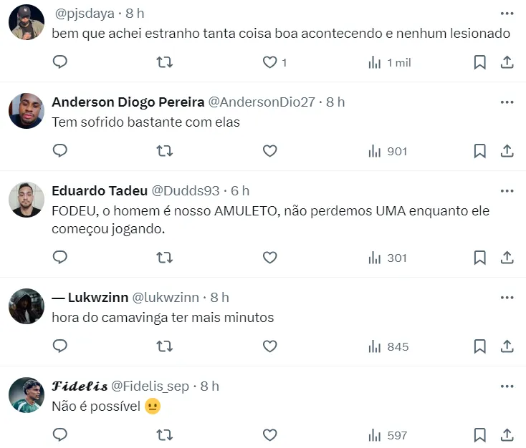
Task: Bookmark Lukwzinn's tweet
Action: click(479, 346)
